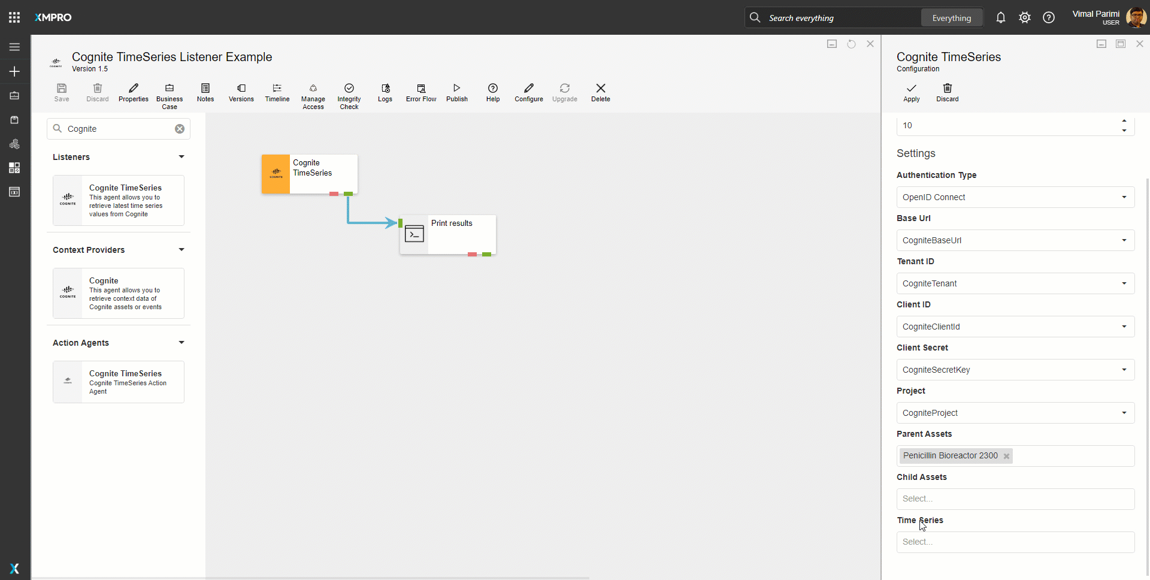The height and width of the screenshot is (580, 1150).
Task: Open the Versions toolbar item
Action: 241,92
